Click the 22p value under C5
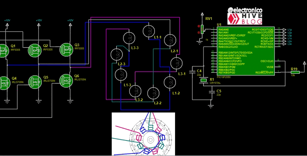 219,95
